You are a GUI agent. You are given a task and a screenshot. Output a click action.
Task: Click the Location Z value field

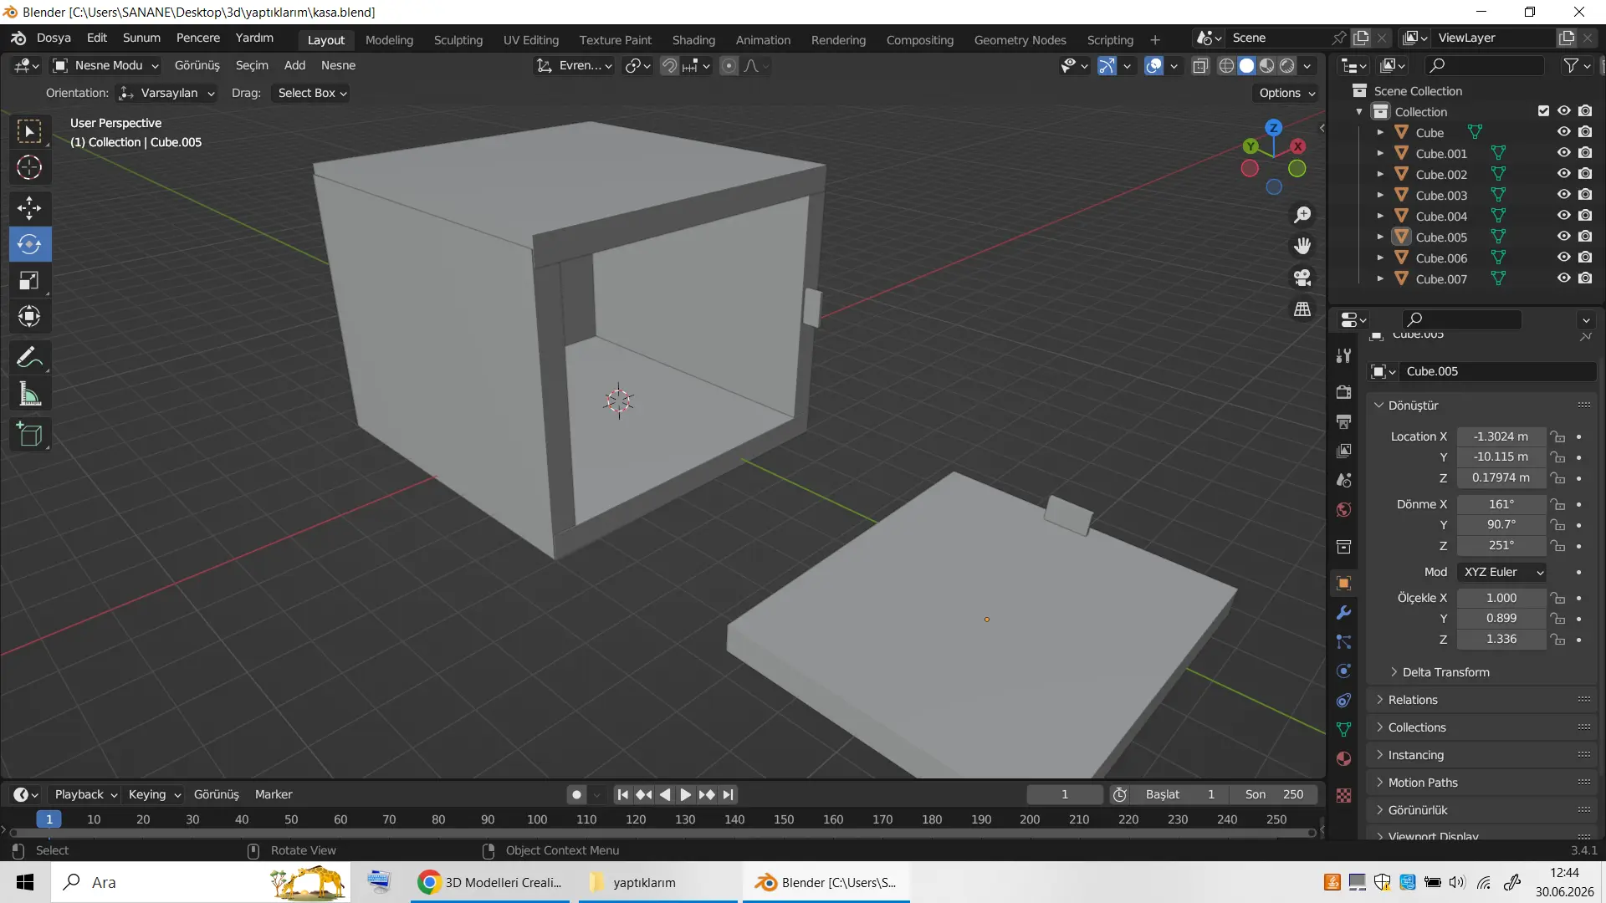pos(1501,477)
